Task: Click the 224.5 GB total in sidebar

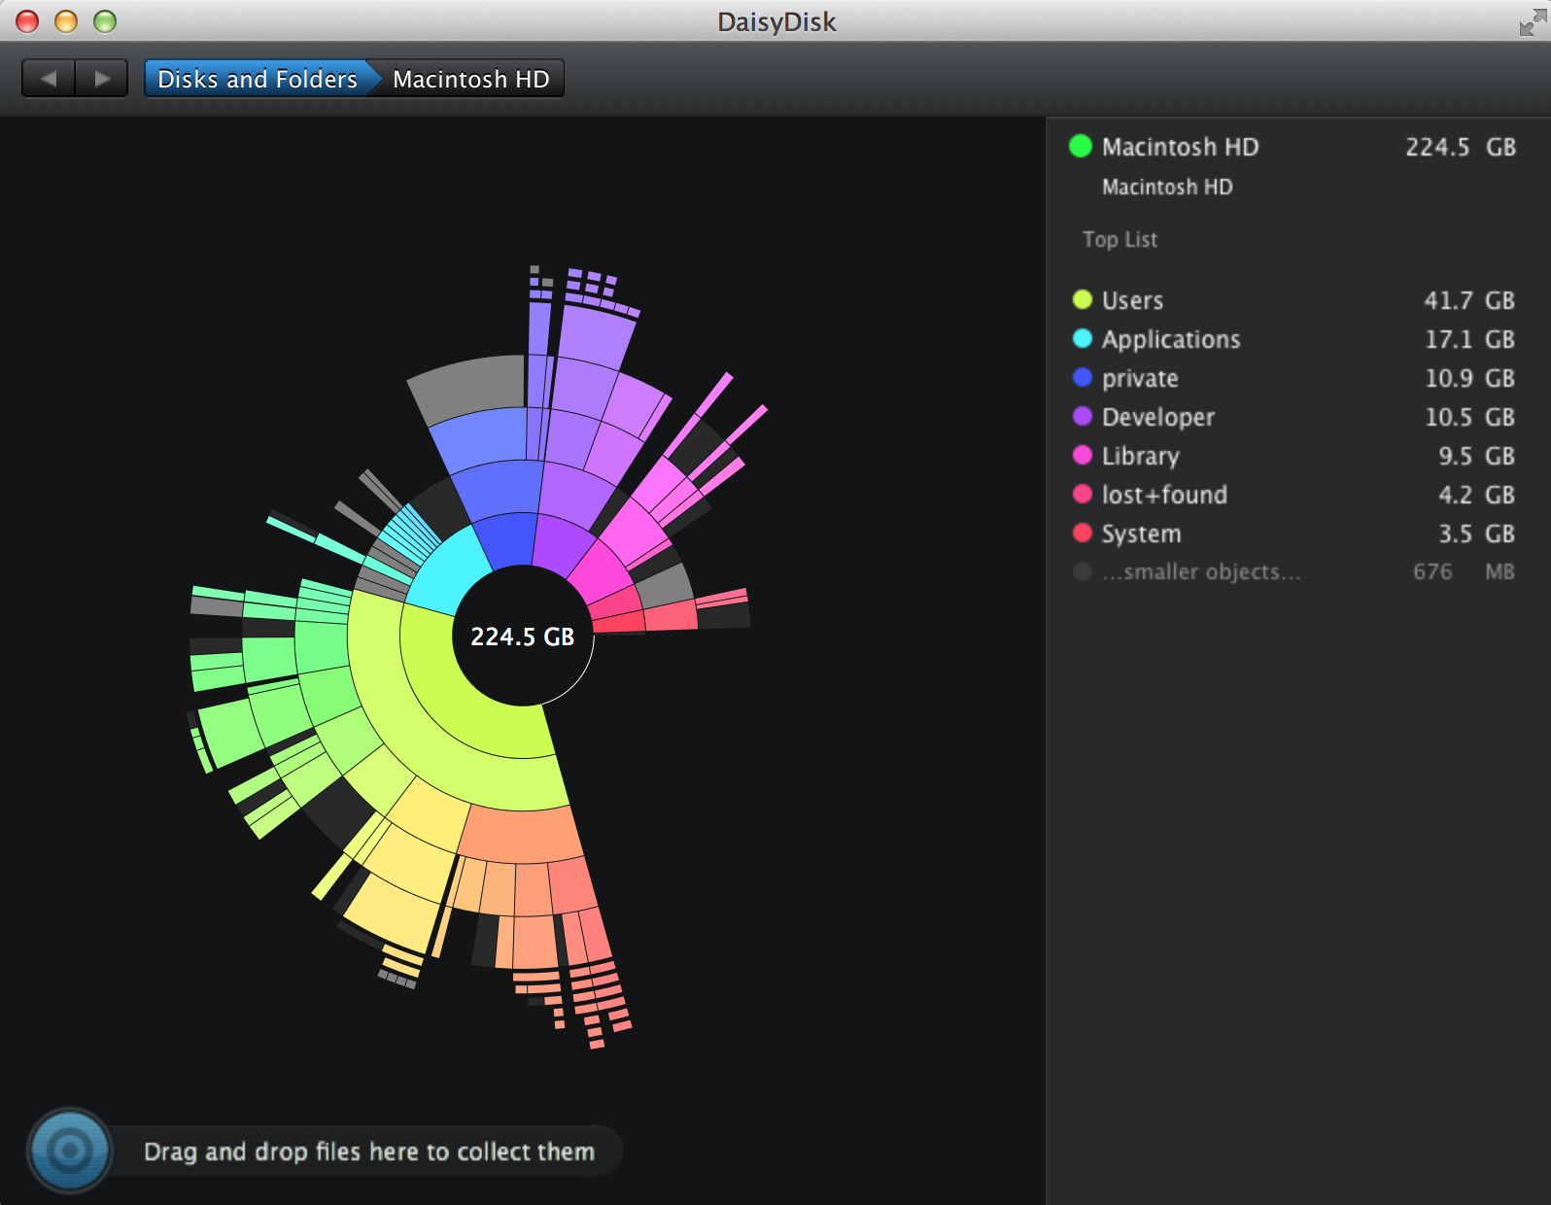Action: (x=1461, y=147)
